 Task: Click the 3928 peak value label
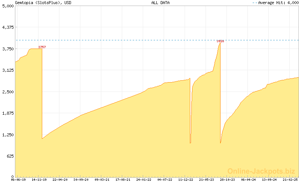click(x=220, y=41)
